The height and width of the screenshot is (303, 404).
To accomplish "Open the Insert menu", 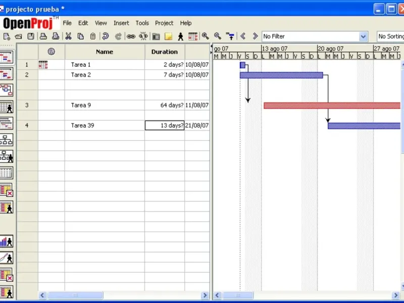I will point(121,23).
